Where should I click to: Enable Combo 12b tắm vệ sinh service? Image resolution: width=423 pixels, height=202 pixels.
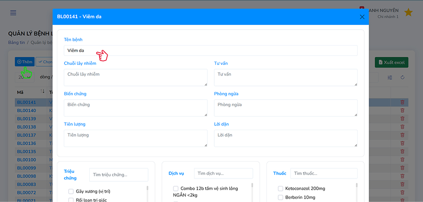(176, 188)
